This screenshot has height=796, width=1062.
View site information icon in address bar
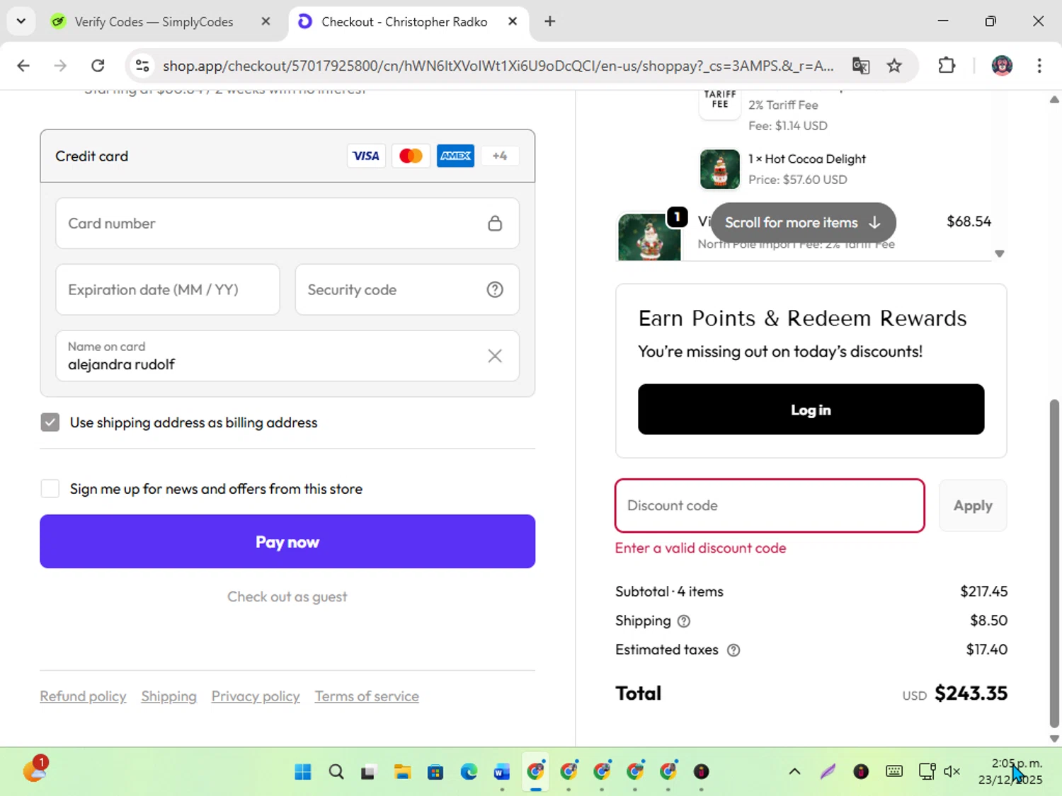click(x=142, y=66)
